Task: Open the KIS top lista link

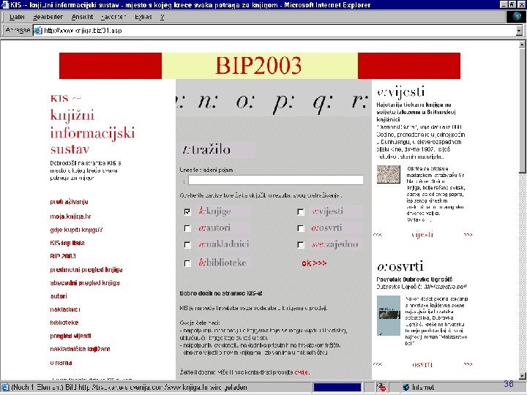Action: (x=67, y=243)
